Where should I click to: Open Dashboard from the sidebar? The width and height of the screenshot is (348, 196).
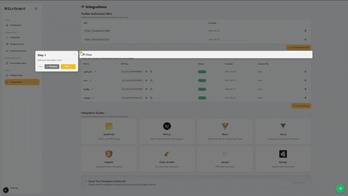18,25
